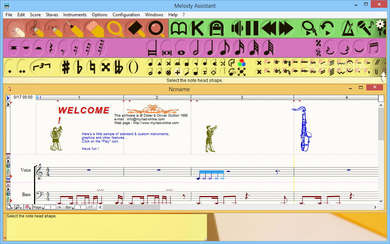
Task: Open the gear settings icon
Action: point(380,24)
